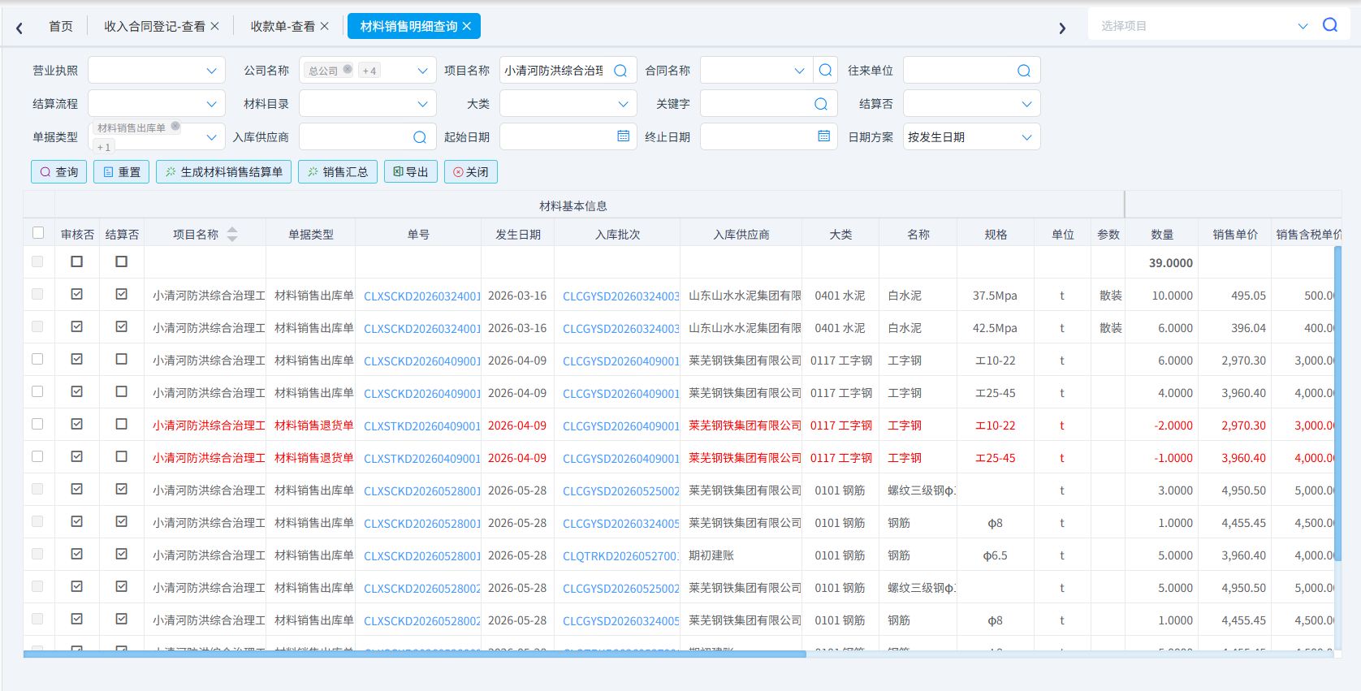The image size is (1361, 691).
Task: Remove the 材料销售出库单 tag in 单据类型
Action: click(175, 127)
